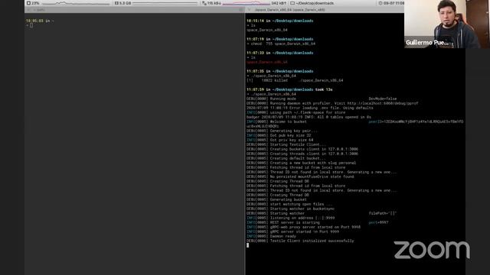
Task: Click the peerID value
Action: coord(416,122)
